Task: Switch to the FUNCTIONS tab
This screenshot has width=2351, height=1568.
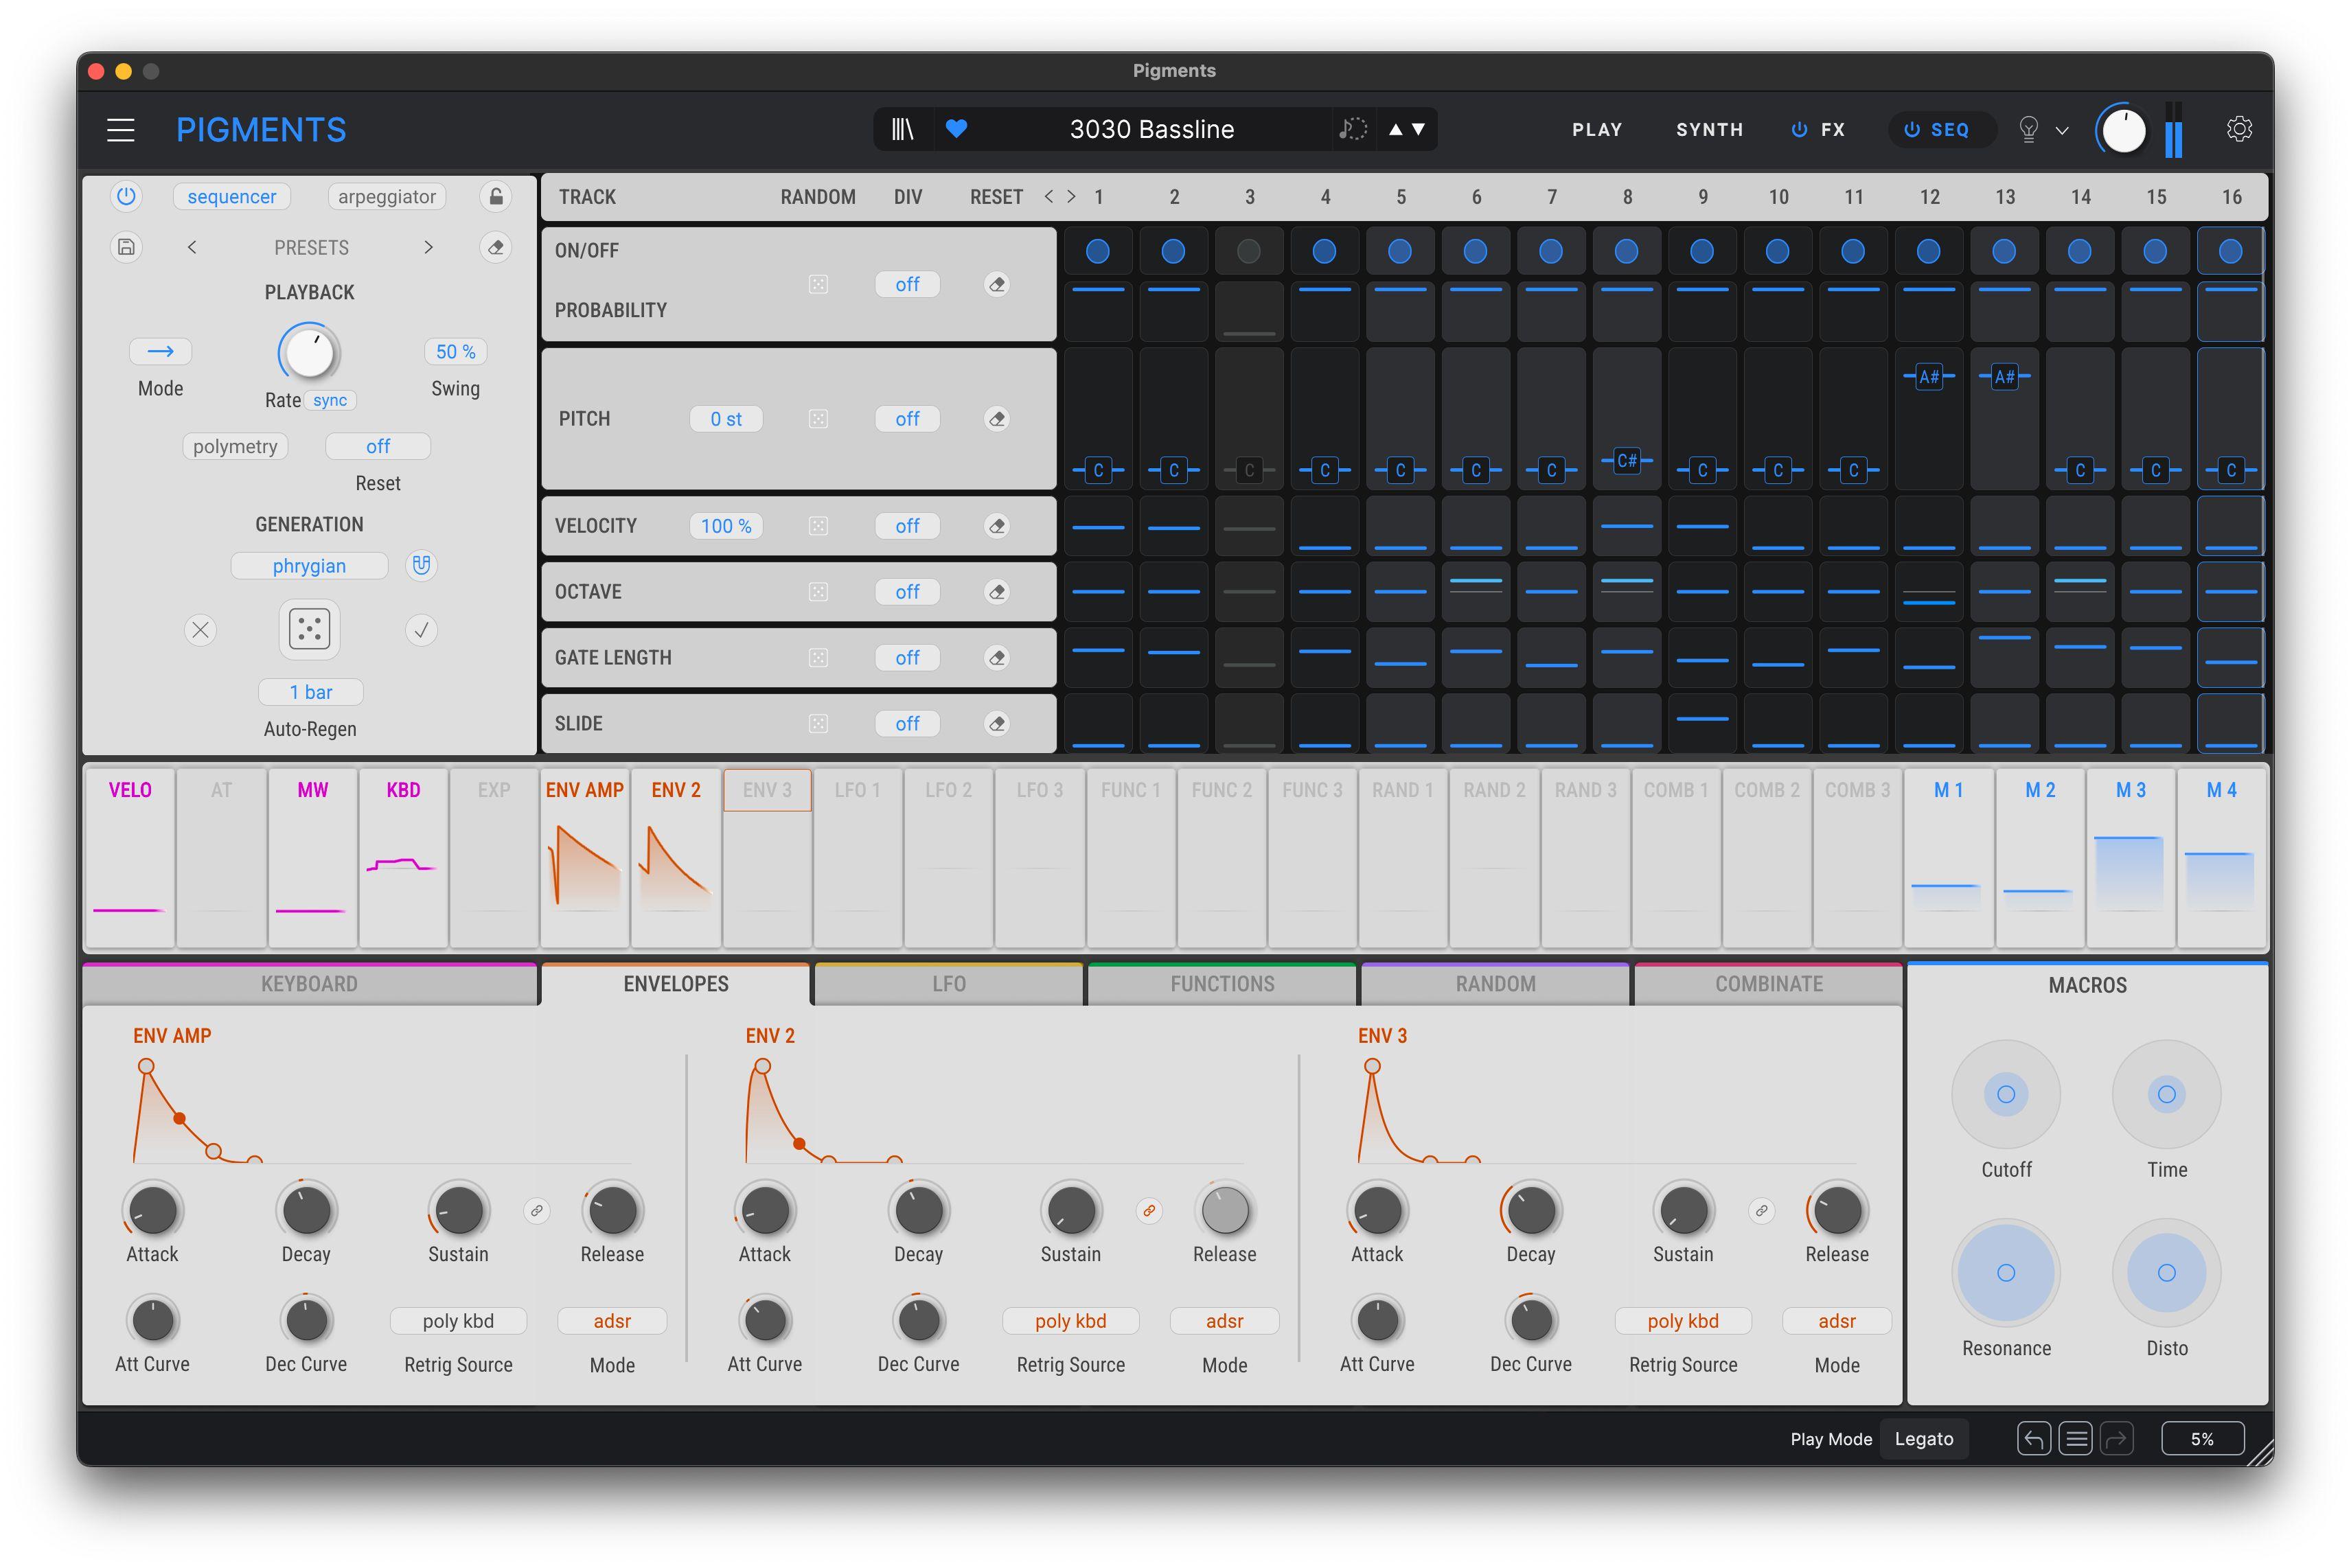Action: coord(1221,983)
